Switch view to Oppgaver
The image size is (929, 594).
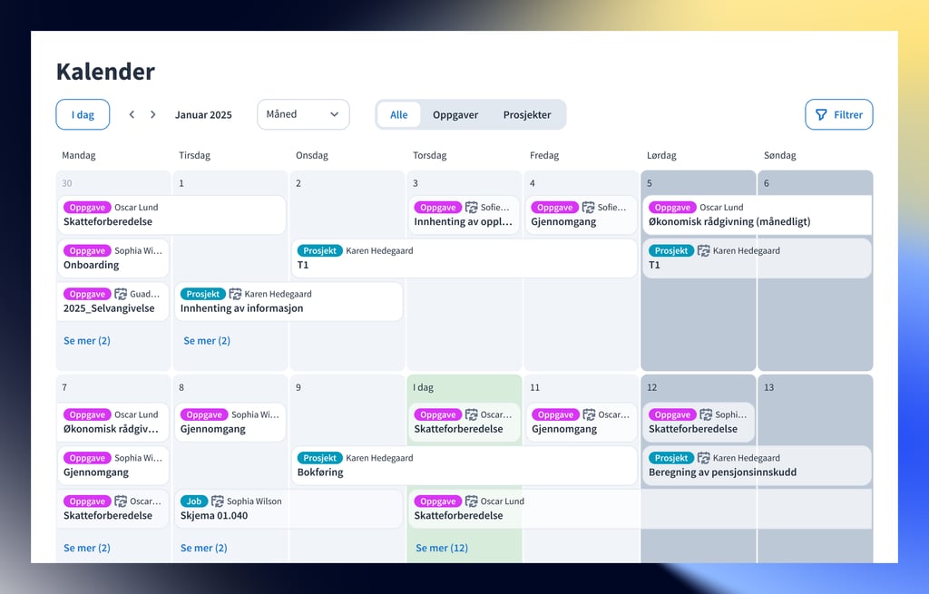tap(455, 114)
